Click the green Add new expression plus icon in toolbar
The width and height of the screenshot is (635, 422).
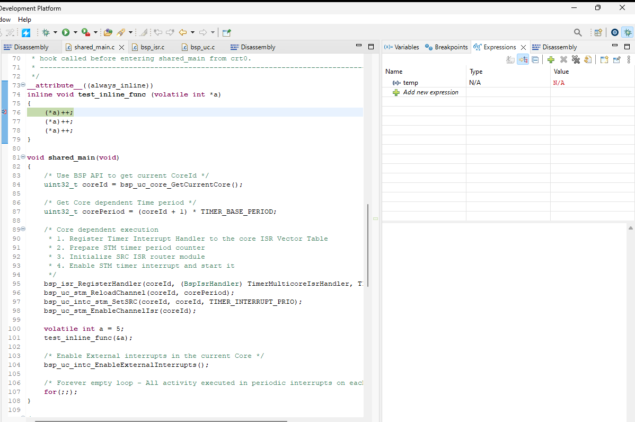click(x=551, y=60)
